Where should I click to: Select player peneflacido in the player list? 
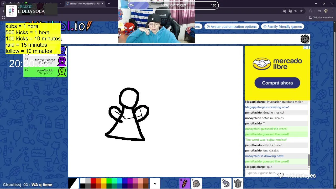click(x=45, y=72)
